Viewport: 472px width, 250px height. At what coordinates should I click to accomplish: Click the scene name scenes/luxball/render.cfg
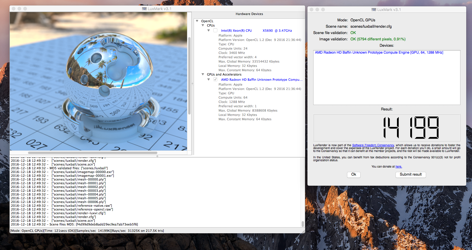pyautogui.click(x=371, y=27)
